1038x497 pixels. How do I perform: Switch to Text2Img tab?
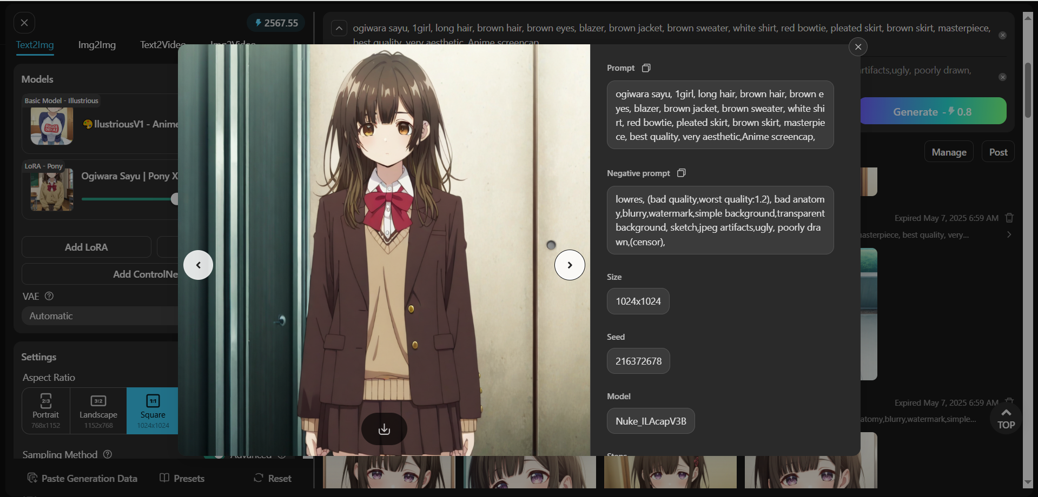coord(35,45)
